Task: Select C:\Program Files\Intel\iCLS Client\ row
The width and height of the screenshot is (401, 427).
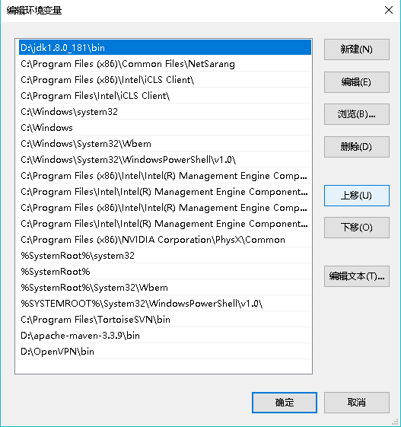Action: point(165,96)
